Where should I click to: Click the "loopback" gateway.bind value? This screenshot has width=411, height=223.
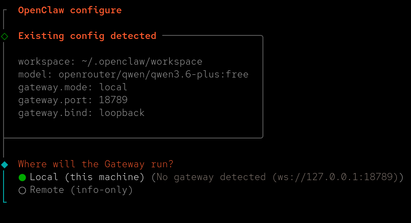(122, 113)
